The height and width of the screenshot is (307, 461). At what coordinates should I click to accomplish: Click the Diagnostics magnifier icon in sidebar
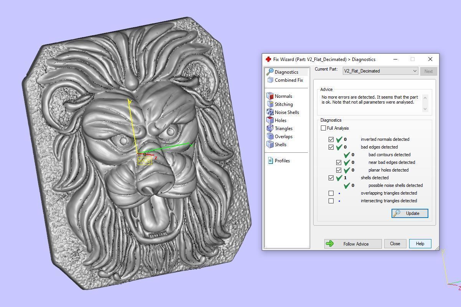[270, 72]
